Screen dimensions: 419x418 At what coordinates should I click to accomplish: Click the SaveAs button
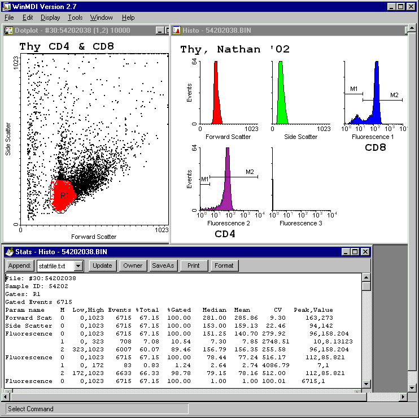click(x=163, y=265)
